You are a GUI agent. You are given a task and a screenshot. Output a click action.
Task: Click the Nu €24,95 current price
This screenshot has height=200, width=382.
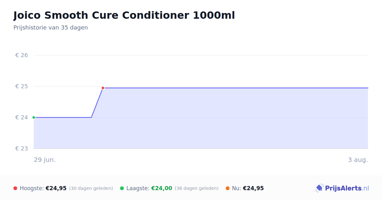[253, 188]
